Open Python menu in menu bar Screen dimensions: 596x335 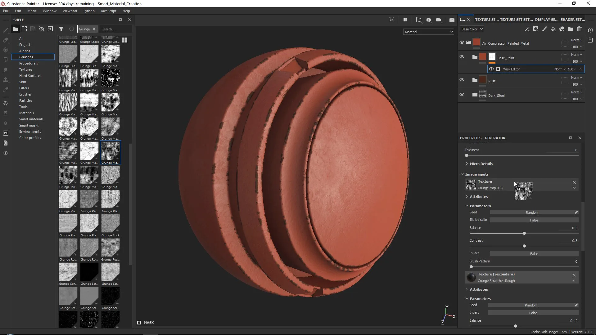point(89,11)
